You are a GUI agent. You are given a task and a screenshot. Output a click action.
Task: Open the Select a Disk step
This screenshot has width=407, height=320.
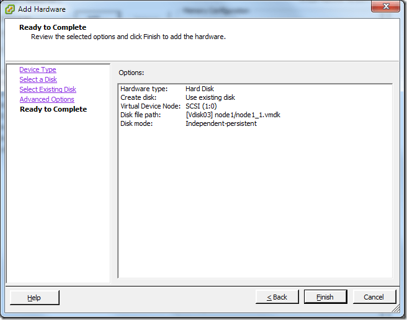38,79
